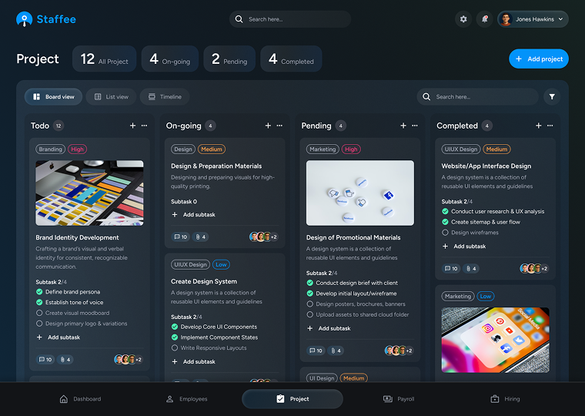585x416 pixels.
Task: Open the Brand Identity color swatches image
Action: click(x=89, y=193)
